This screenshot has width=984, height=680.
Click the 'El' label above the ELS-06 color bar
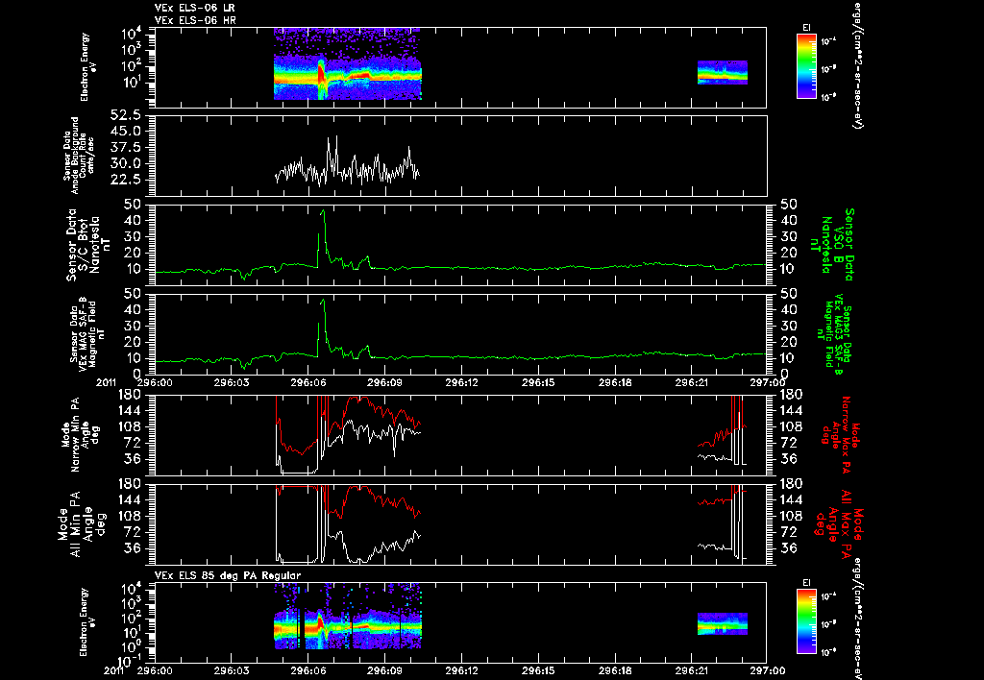806,27
